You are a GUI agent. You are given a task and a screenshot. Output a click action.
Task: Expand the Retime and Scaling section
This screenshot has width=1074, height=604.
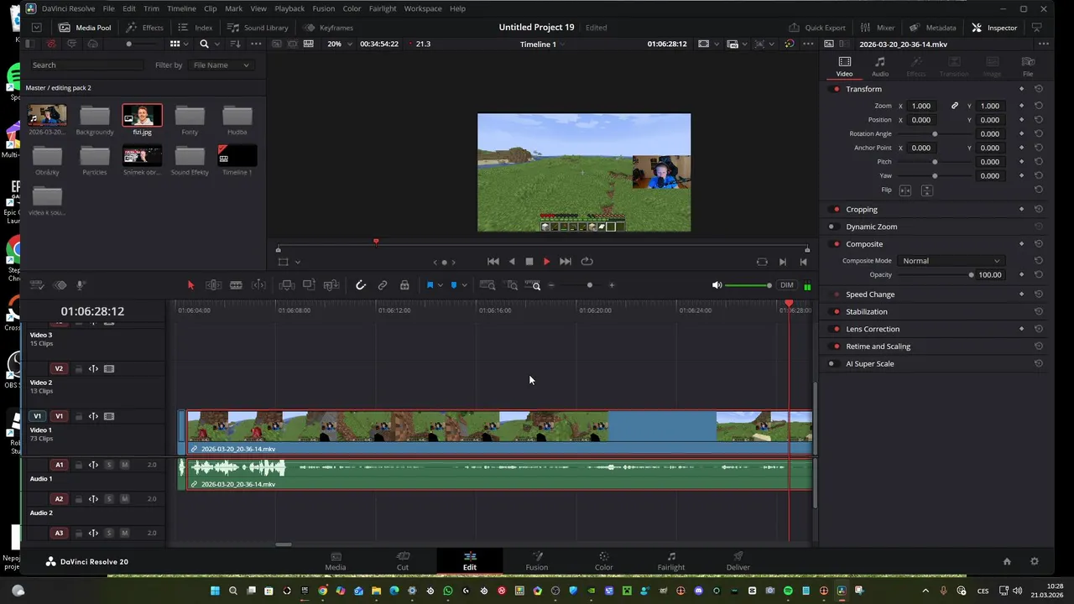(x=878, y=346)
